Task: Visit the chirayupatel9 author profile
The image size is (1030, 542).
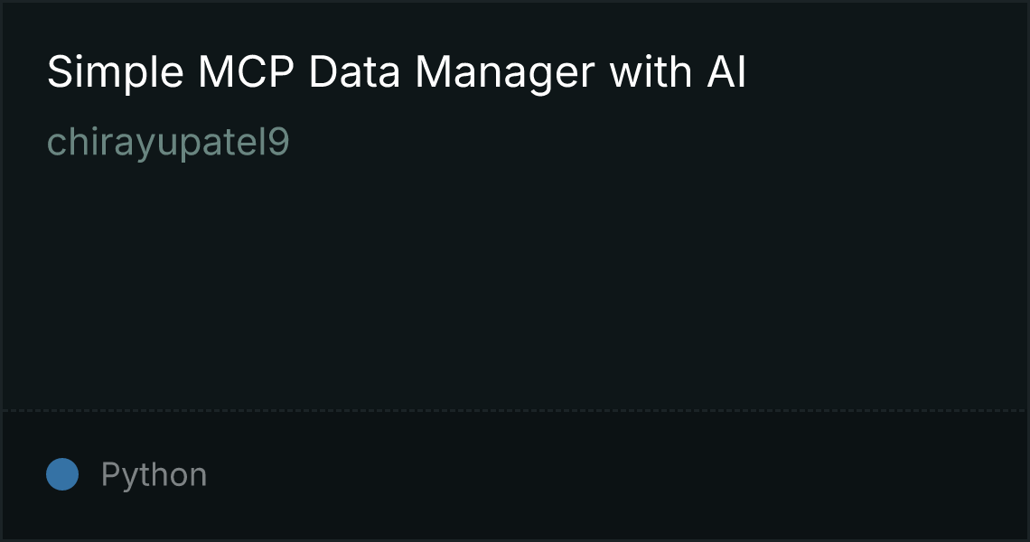Action: (168, 143)
